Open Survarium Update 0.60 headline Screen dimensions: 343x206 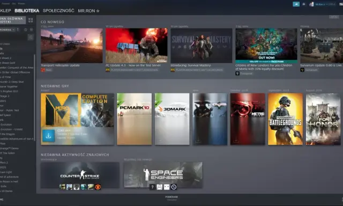click(x=322, y=65)
